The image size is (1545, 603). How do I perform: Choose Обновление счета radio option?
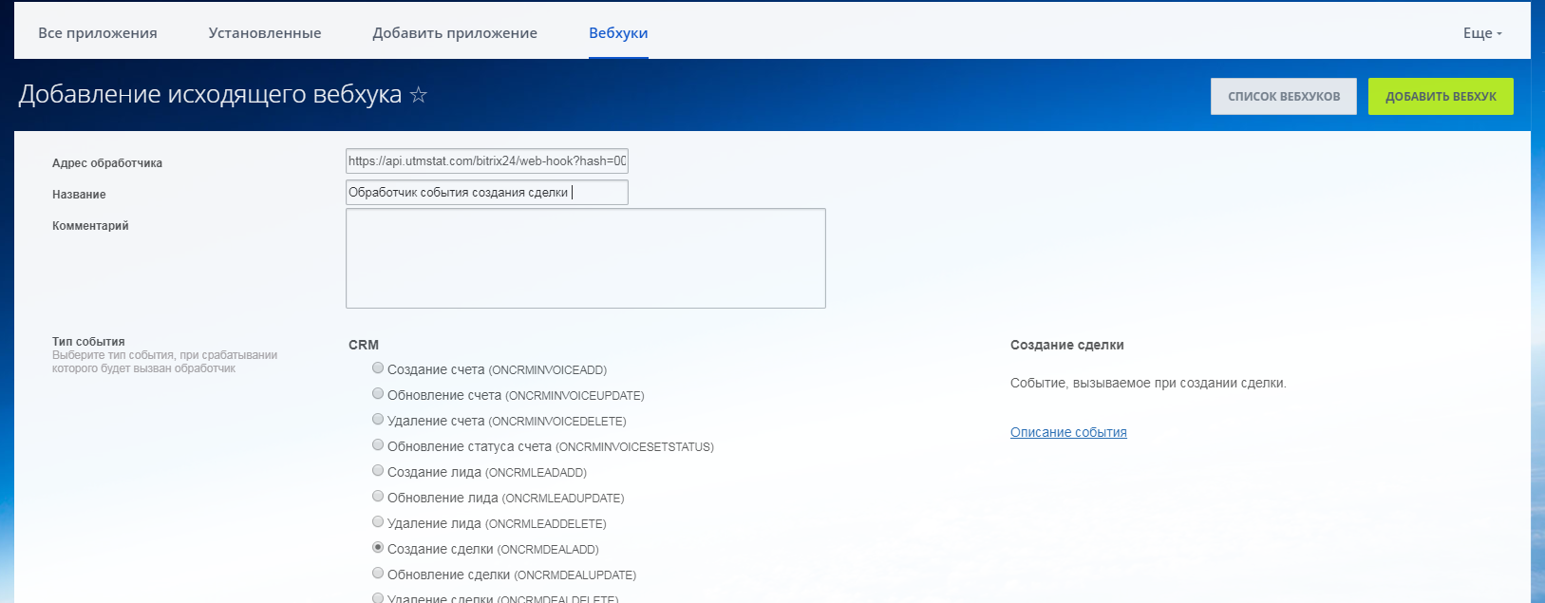coord(378,394)
